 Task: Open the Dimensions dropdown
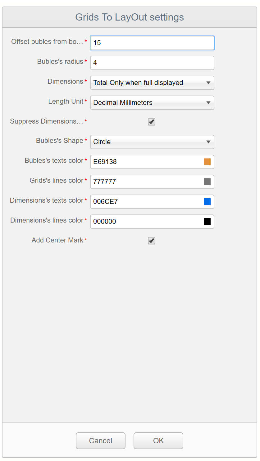click(152, 83)
